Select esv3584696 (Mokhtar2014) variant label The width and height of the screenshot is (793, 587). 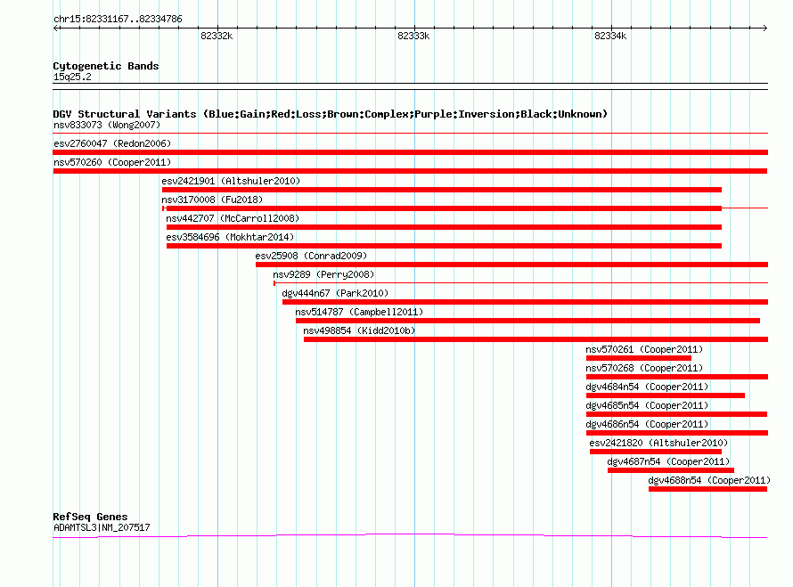(x=230, y=237)
